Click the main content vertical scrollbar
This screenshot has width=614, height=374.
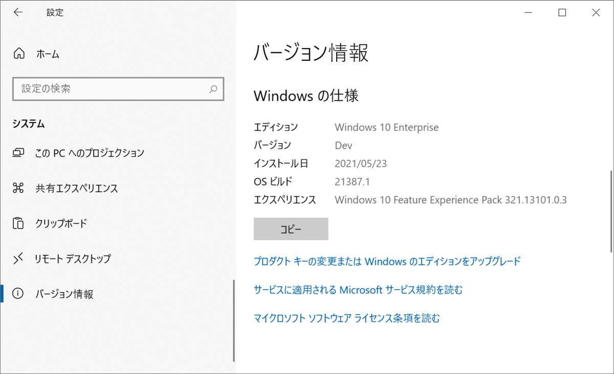click(x=611, y=211)
